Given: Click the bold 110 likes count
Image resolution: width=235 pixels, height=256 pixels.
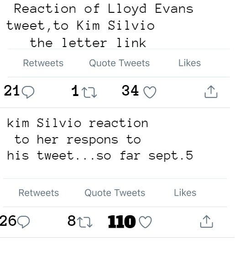Looking at the screenshot, I should 122,222.
